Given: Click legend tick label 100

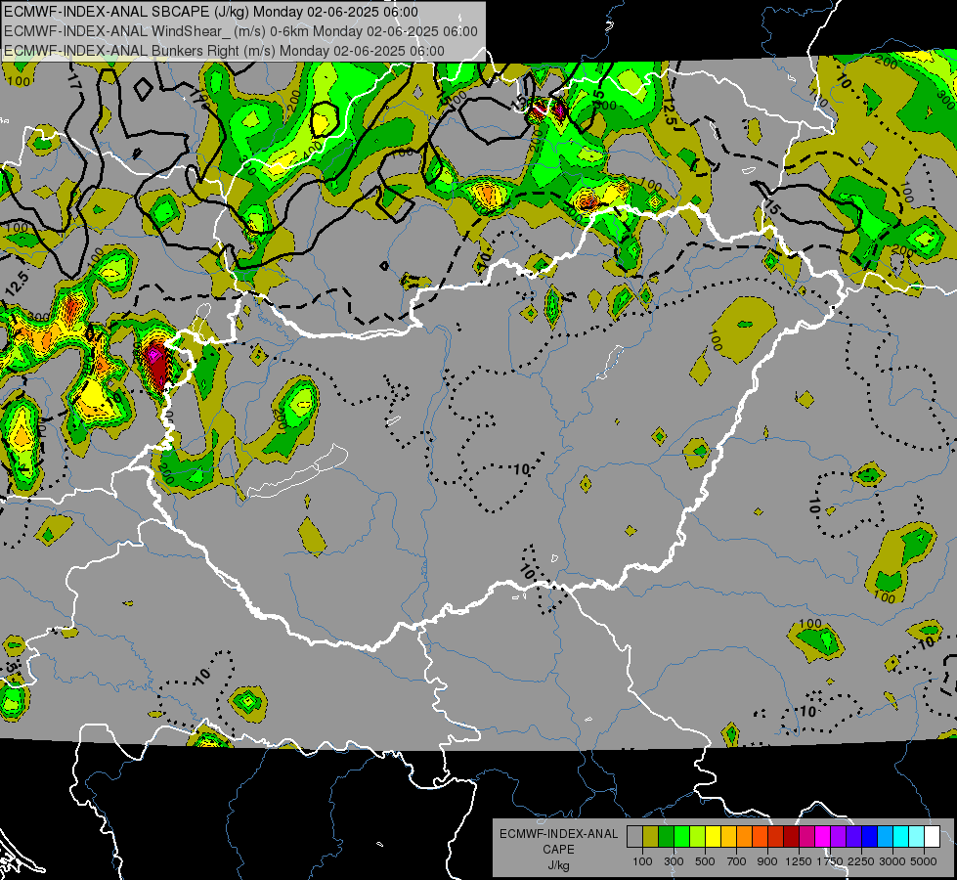Looking at the screenshot, I should pyautogui.click(x=642, y=861).
